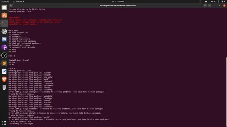This screenshot has width=227, height=127.
Task: Open the round concentric-circle dock app
Action: tap(4, 31)
